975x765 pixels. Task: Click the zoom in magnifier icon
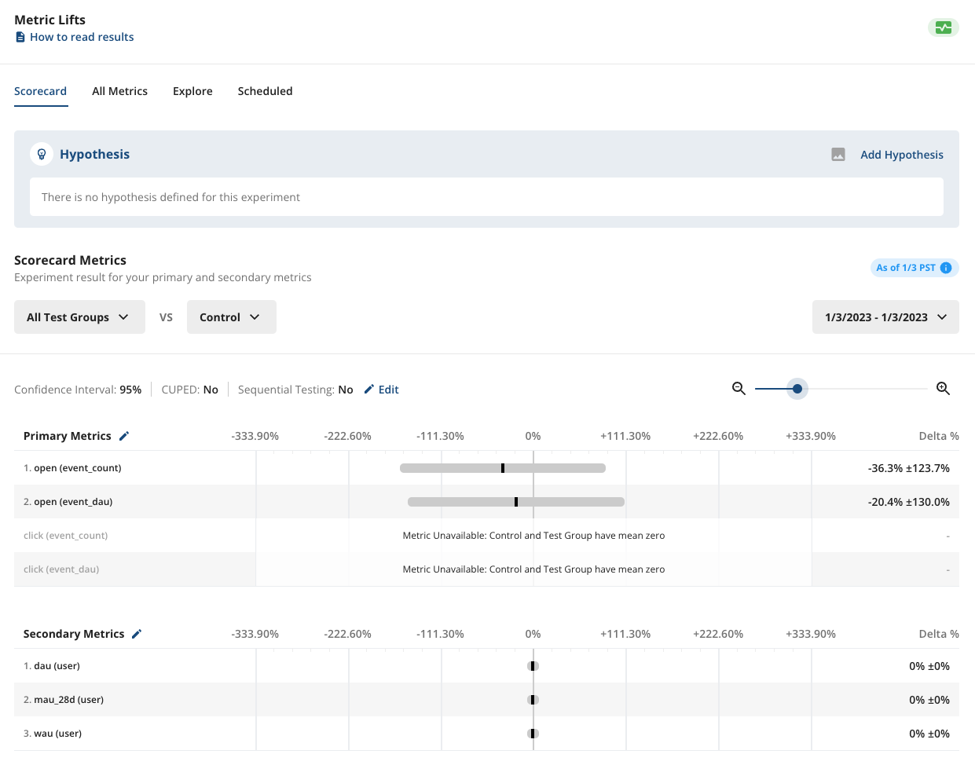943,388
